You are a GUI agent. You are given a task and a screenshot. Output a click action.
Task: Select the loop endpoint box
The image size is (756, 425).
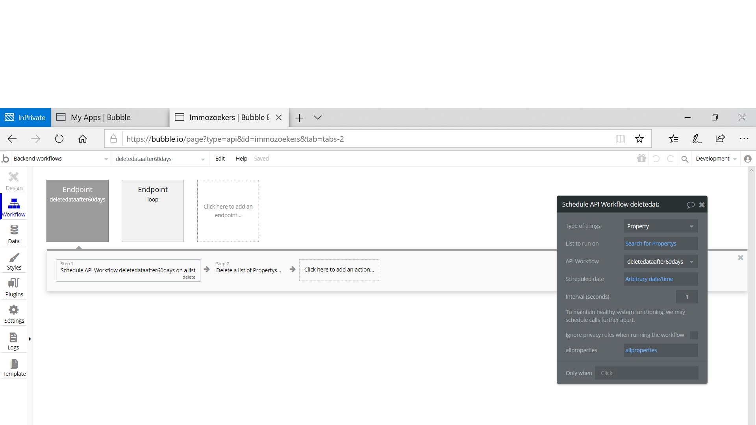pyautogui.click(x=153, y=211)
